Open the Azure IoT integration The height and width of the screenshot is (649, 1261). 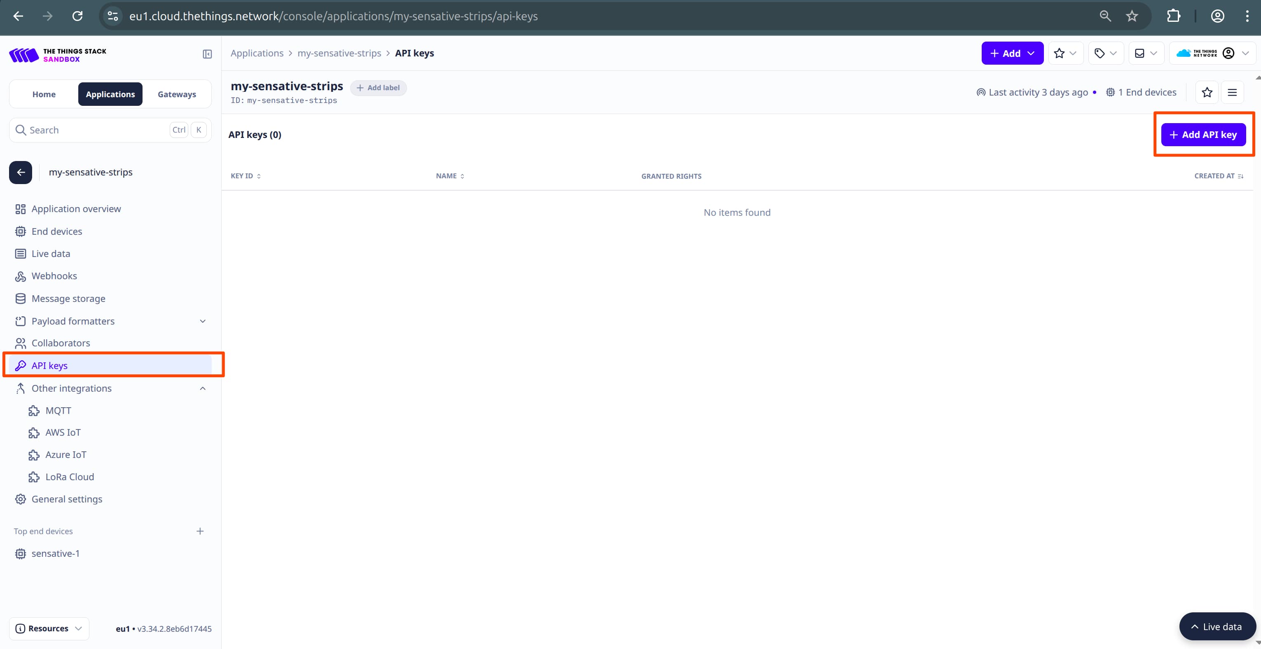point(65,454)
